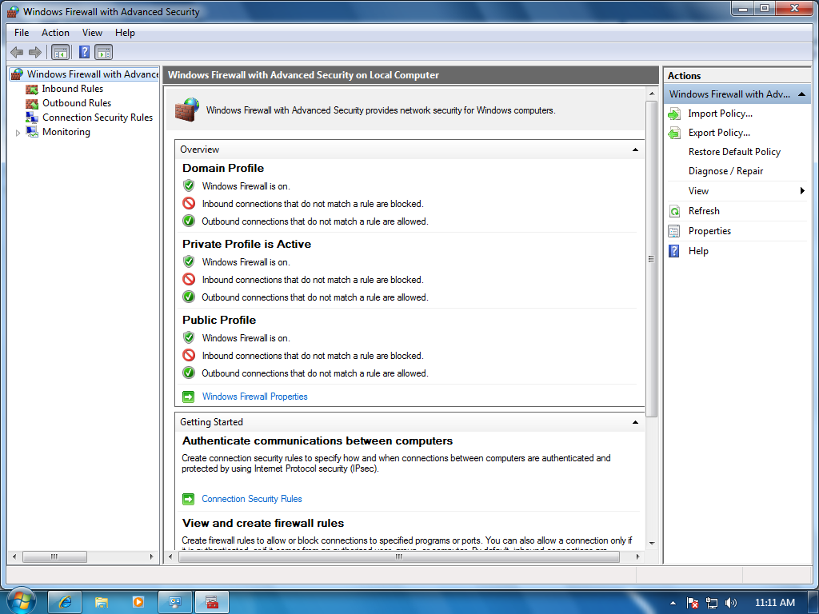Viewport: 819px width, 614px height.
Task: Click Diagnose / Repair action
Action: point(725,171)
